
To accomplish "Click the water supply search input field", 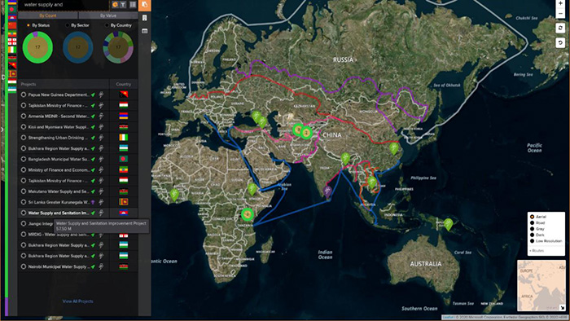I will [x=64, y=5].
